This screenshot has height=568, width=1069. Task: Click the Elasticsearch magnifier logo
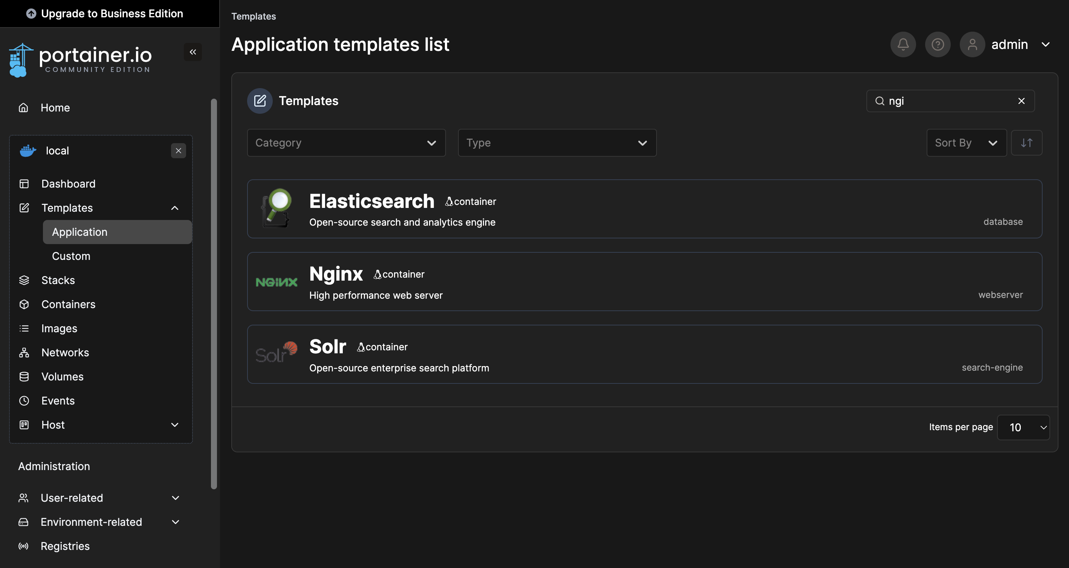[x=276, y=208]
